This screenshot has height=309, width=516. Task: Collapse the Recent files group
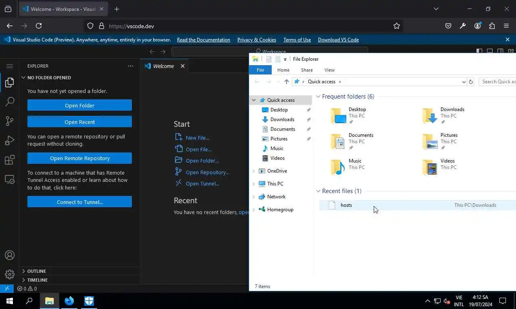(x=318, y=191)
